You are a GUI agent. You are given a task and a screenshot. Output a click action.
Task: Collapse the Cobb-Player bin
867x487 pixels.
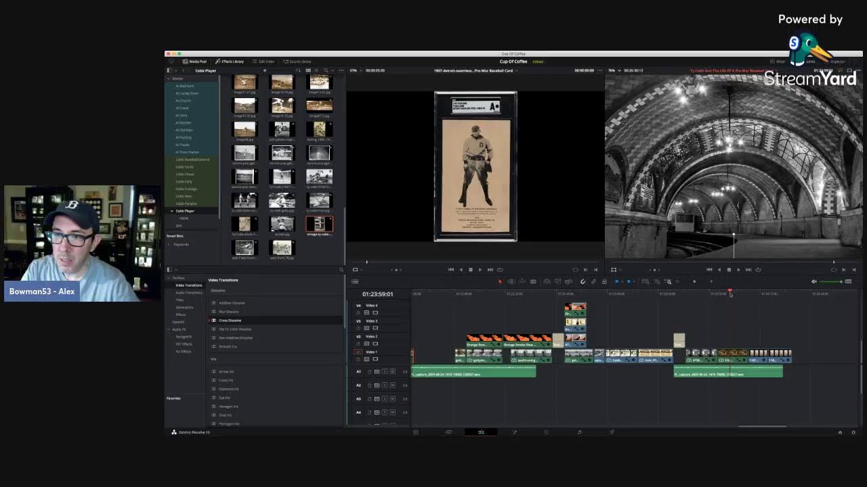[x=171, y=211]
